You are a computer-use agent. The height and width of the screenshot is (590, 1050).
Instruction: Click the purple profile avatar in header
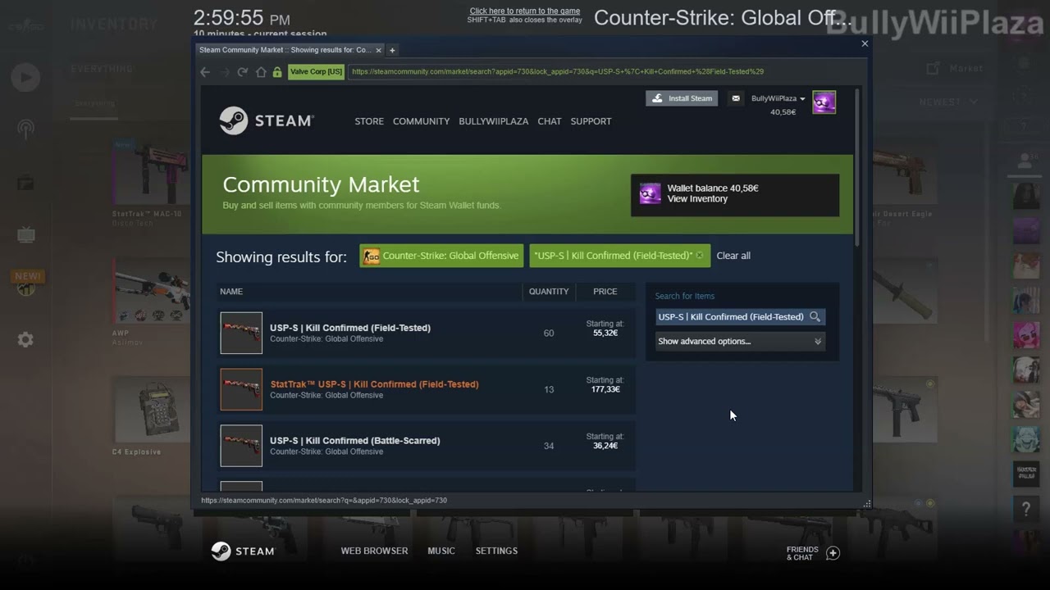[824, 102]
